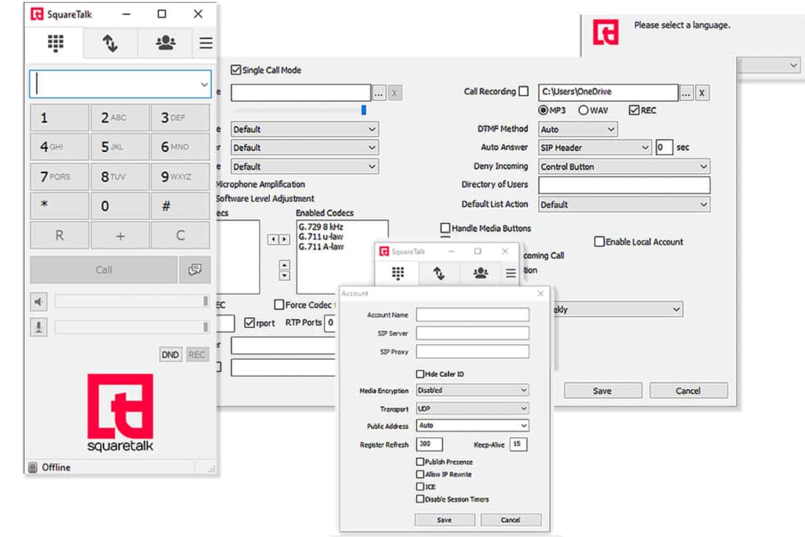Select dialpad icon in the small SquareTalk window

(398, 273)
